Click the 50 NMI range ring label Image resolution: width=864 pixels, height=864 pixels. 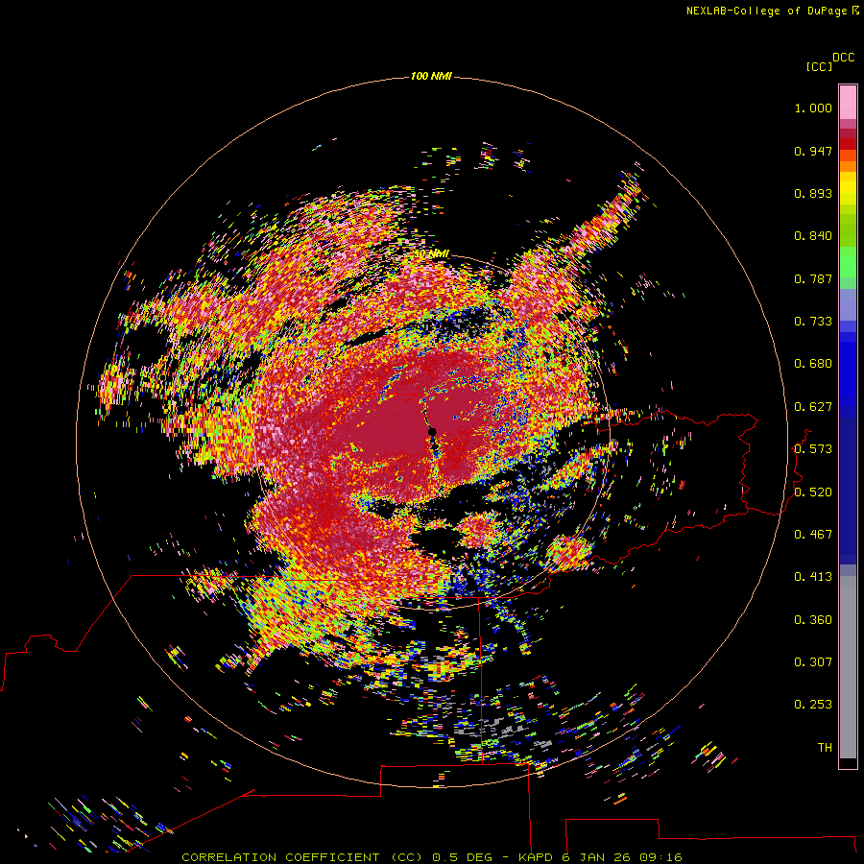pyautogui.click(x=431, y=254)
